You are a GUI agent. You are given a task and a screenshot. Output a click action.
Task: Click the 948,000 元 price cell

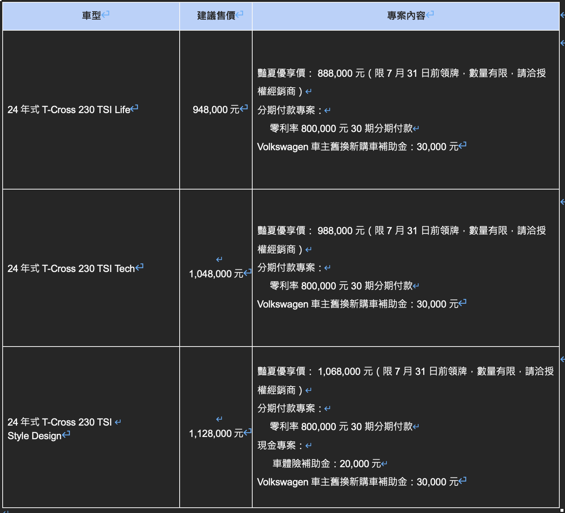coord(216,110)
